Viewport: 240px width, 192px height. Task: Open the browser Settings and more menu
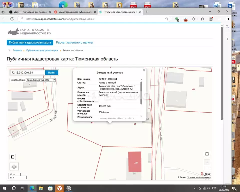(219, 19)
